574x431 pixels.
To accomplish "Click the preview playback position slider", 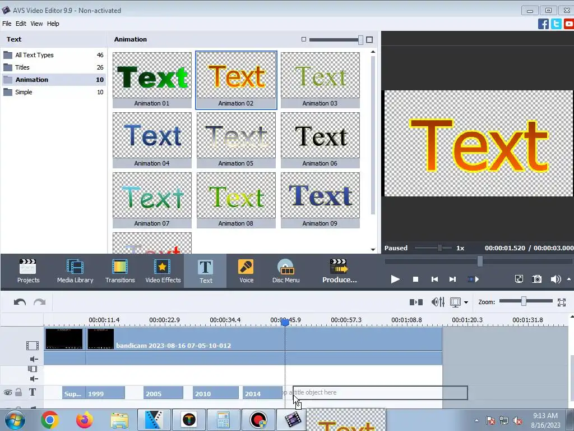I will point(480,262).
